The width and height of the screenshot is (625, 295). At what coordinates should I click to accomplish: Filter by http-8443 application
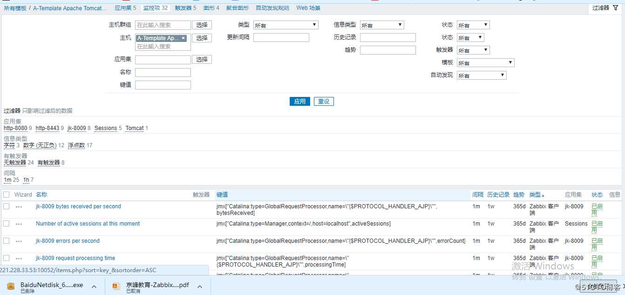click(x=48, y=128)
